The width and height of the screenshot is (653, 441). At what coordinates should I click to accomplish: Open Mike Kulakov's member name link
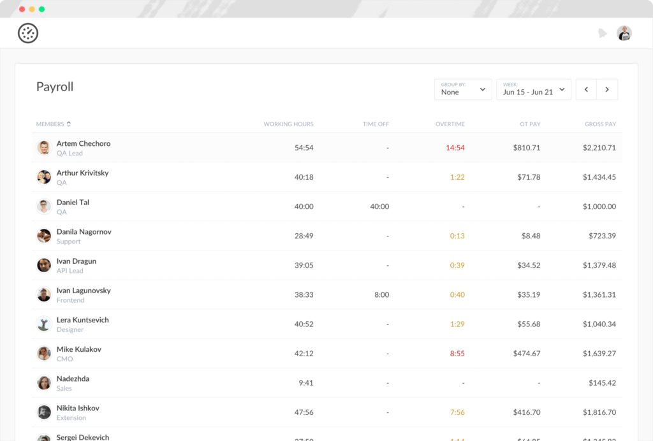78,349
